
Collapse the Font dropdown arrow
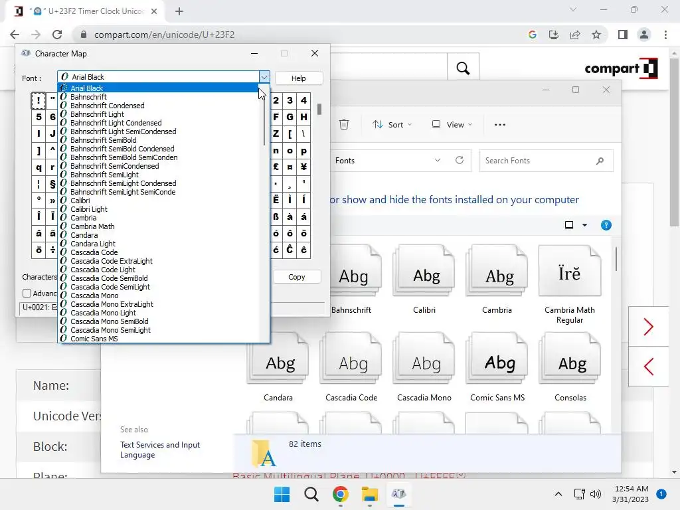(264, 77)
